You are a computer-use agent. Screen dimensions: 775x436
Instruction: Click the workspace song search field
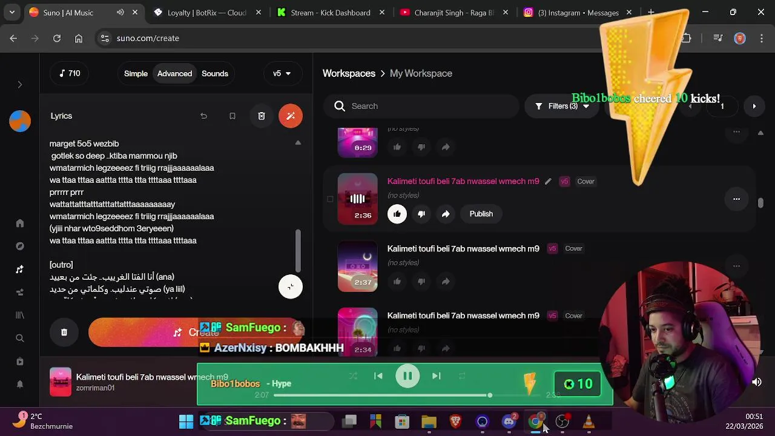[421, 106]
